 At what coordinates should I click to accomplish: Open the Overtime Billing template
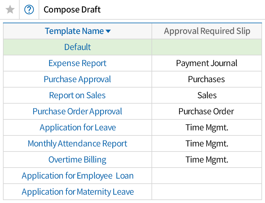pyautogui.click(x=78, y=160)
